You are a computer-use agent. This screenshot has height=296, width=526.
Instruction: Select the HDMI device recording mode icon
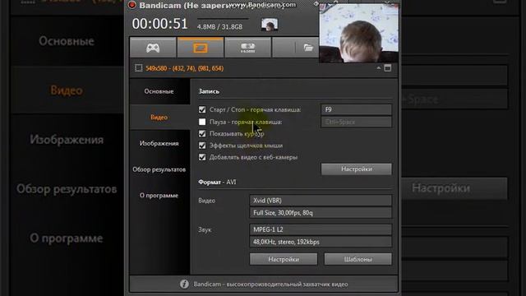coord(248,48)
